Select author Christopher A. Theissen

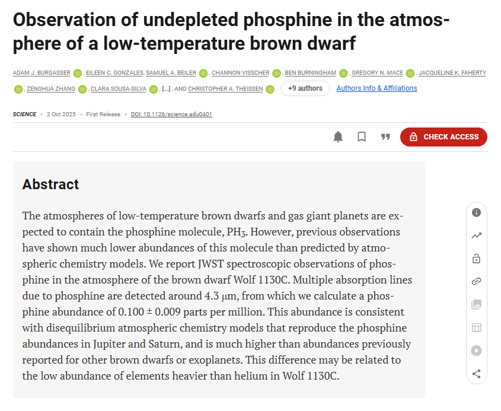[227, 89]
